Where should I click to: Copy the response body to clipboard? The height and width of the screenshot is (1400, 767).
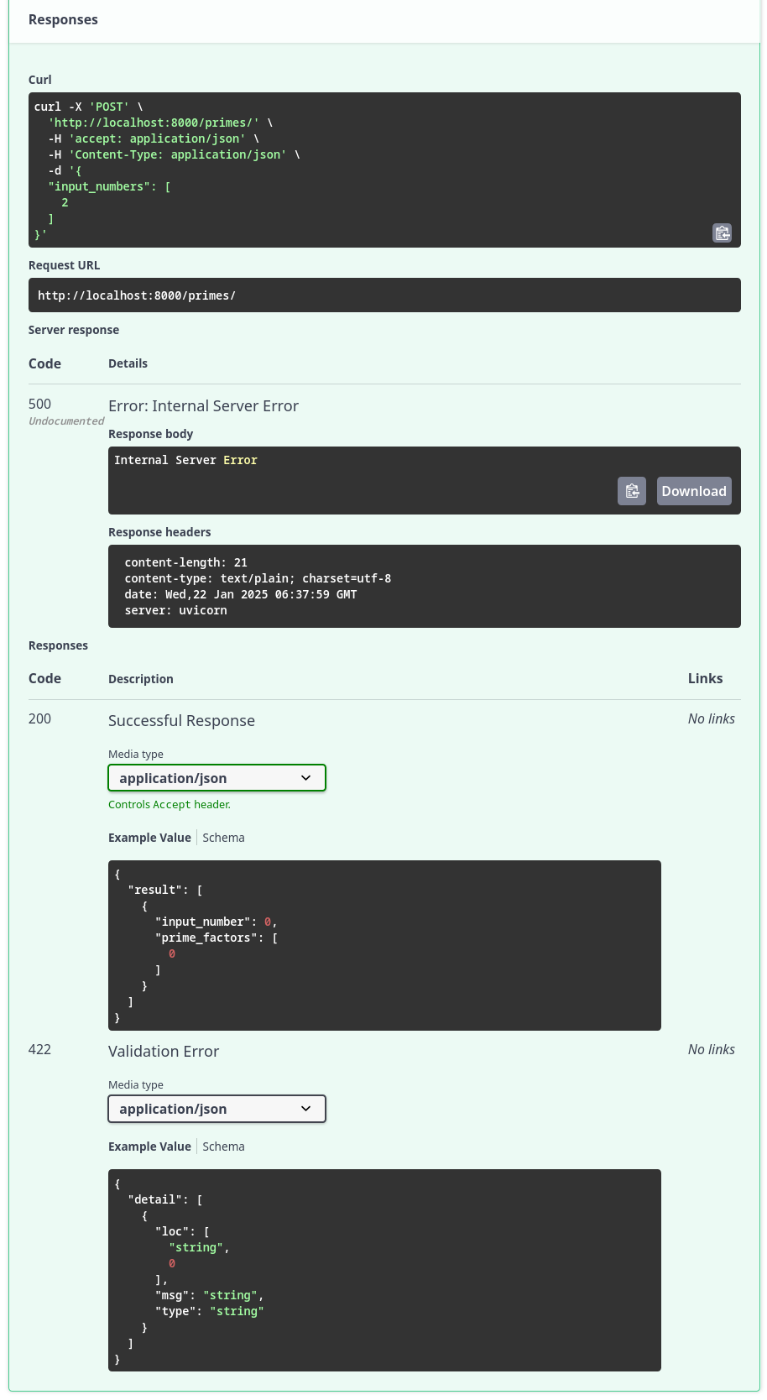(632, 491)
